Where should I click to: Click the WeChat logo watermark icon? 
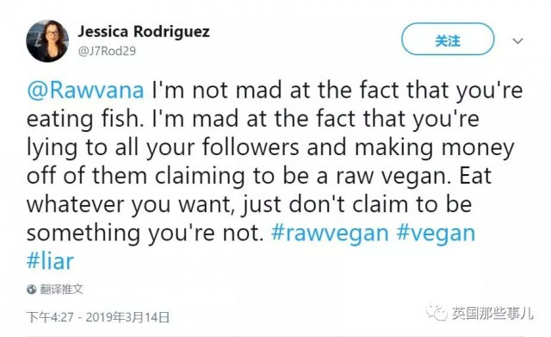tap(436, 313)
